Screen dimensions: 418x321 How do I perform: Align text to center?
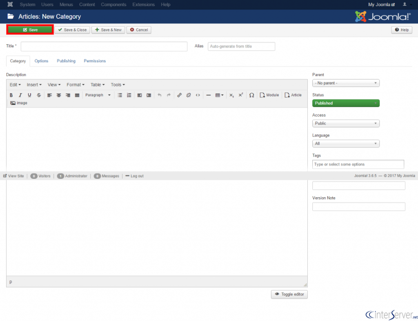click(x=59, y=95)
